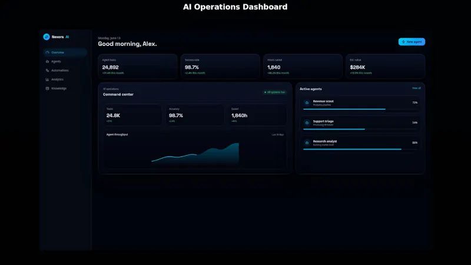
Task: Click the All systems live status badge
Action: (x=274, y=92)
